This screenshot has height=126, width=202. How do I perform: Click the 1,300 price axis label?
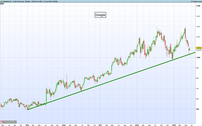(198, 27)
